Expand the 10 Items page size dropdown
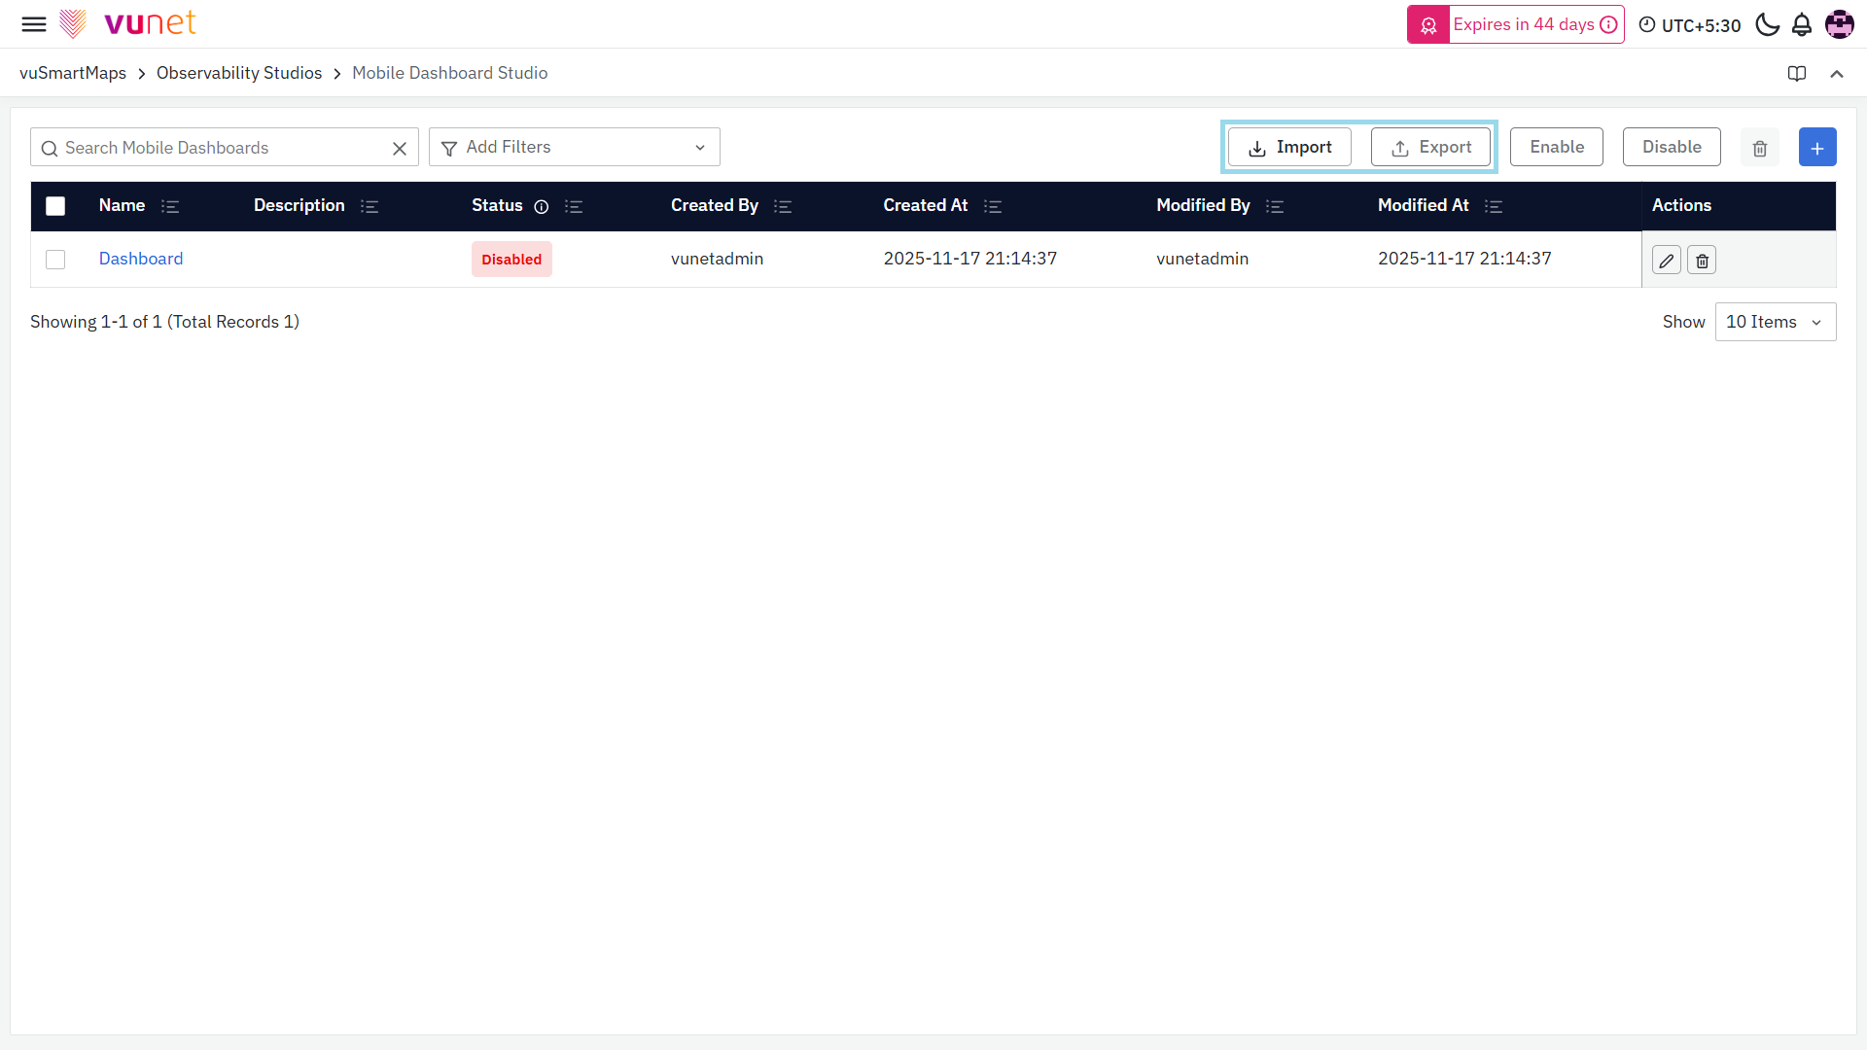Image resolution: width=1867 pixels, height=1050 pixels. point(1775,322)
